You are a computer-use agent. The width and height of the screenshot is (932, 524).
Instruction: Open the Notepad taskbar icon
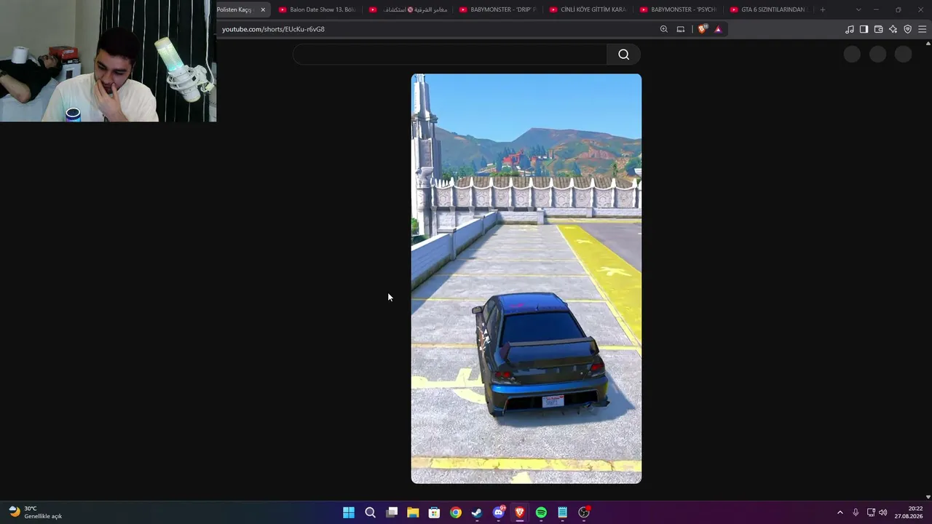click(563, 512)
